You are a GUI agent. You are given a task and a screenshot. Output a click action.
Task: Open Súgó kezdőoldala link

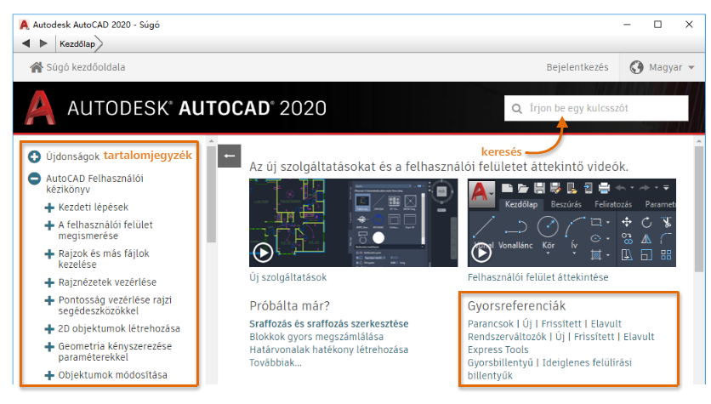tap(86, 67)
